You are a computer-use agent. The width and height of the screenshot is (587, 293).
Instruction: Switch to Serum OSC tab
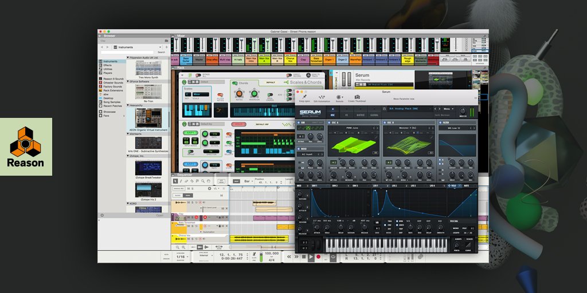pos(332,114)
